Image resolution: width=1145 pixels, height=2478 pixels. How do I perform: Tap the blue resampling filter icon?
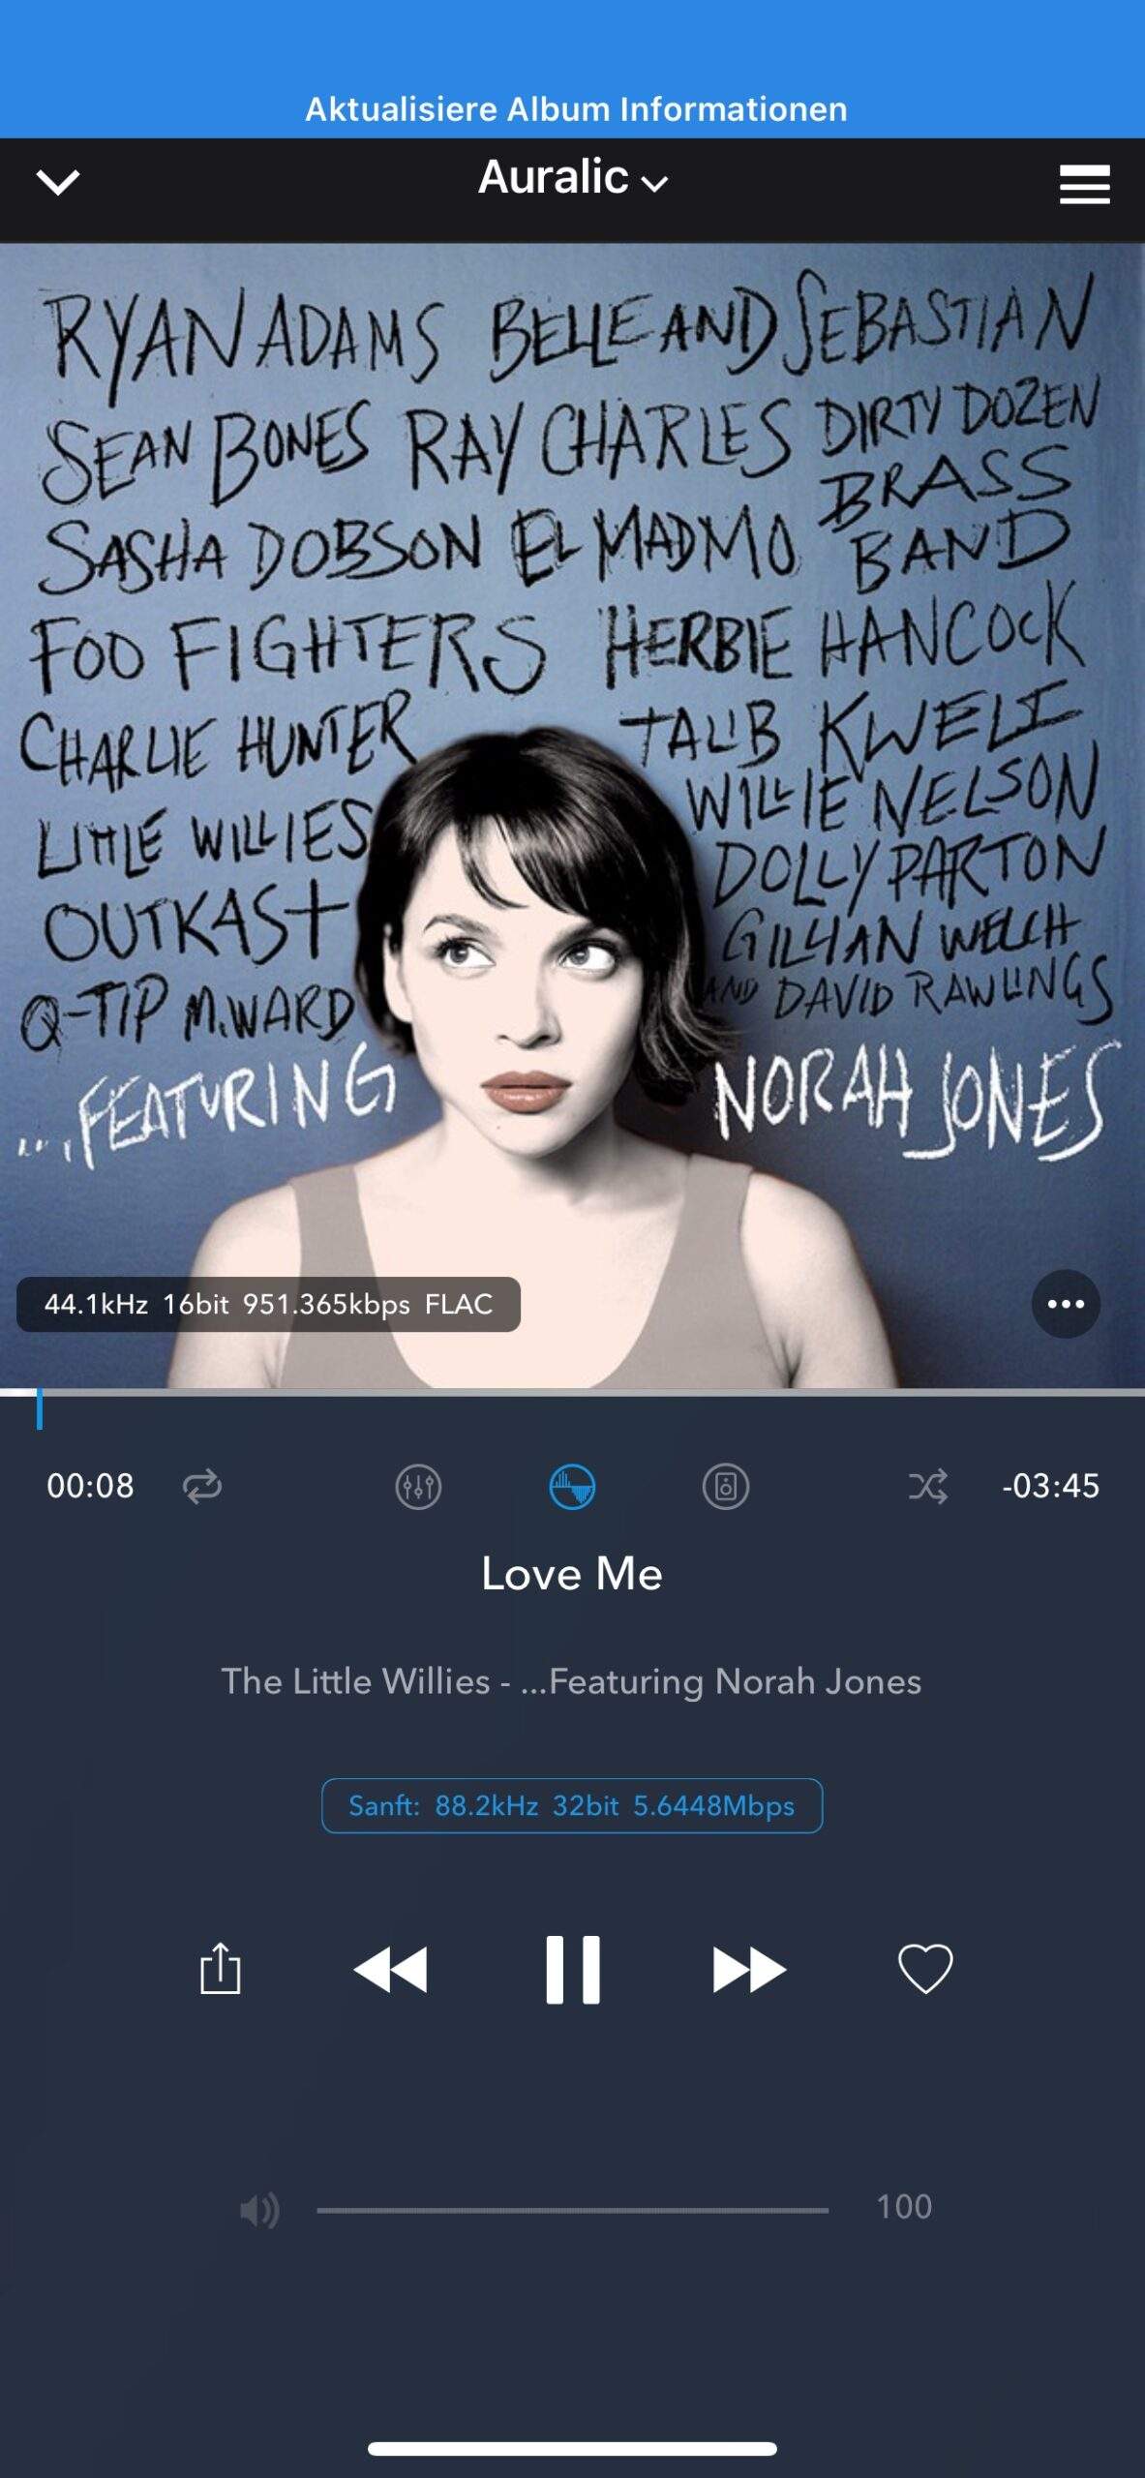point(572,1486)
